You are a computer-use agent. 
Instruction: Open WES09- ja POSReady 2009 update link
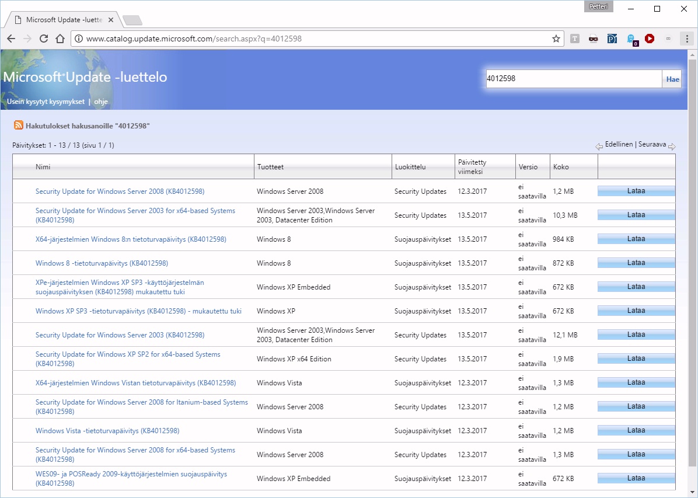coord(131,479)
